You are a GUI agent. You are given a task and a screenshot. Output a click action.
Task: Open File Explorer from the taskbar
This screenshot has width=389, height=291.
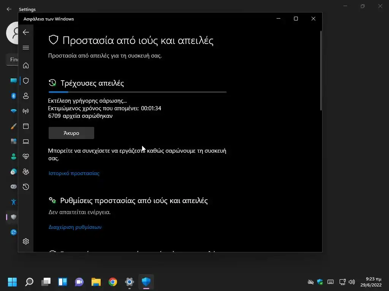pos(96,282)
